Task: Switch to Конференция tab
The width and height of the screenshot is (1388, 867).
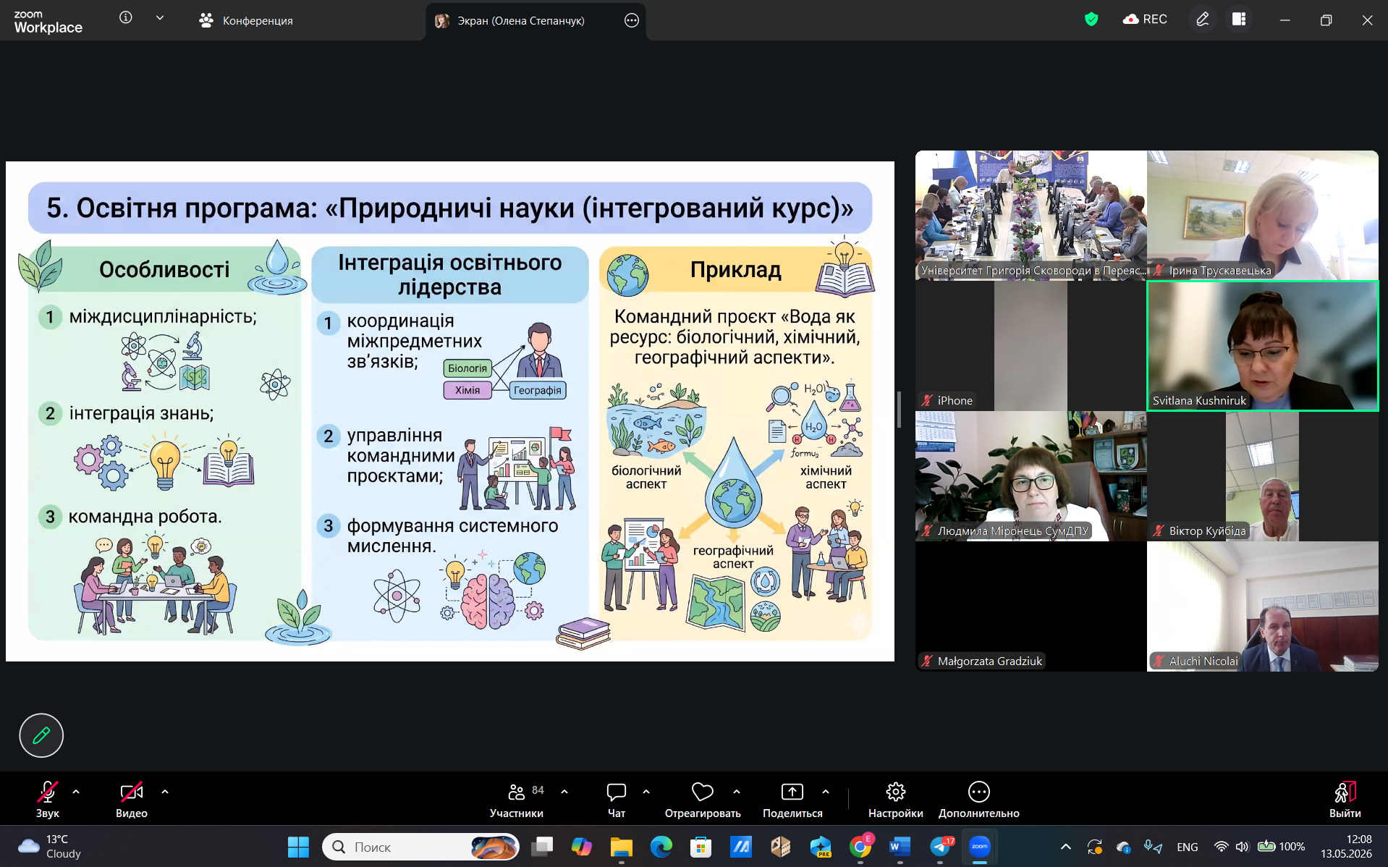Action: point(246,20)
